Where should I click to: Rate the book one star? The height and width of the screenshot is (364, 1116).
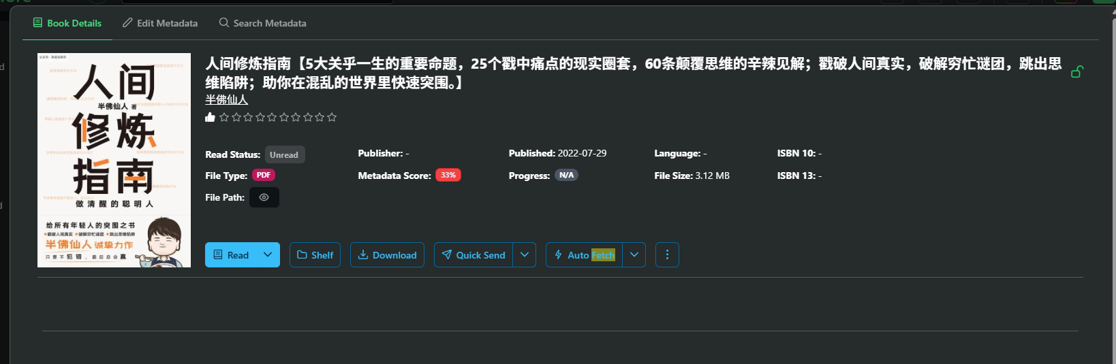tap(224, 117)
